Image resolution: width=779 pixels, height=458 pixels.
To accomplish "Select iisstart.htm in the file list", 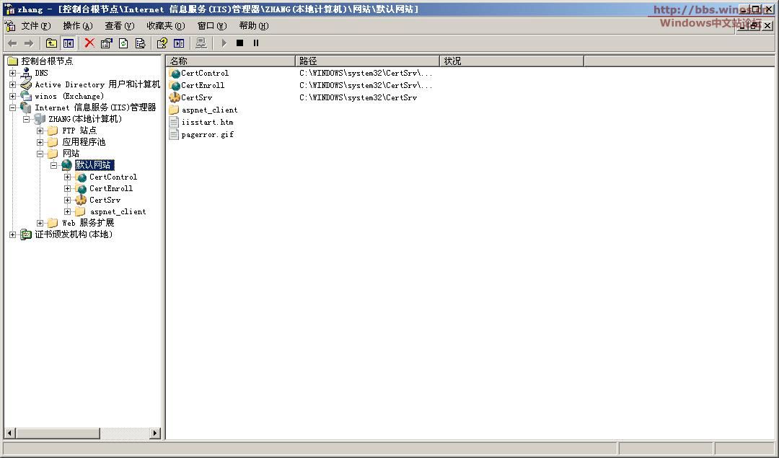I will click(207, 122).
